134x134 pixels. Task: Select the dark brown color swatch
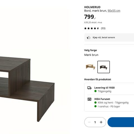click(104, 67)
